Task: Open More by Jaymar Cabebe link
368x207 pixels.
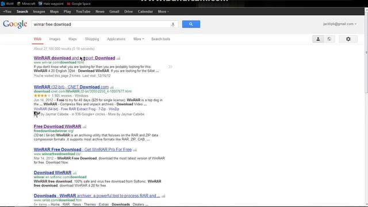Action: pyautogui.click(x=126, y=114)
